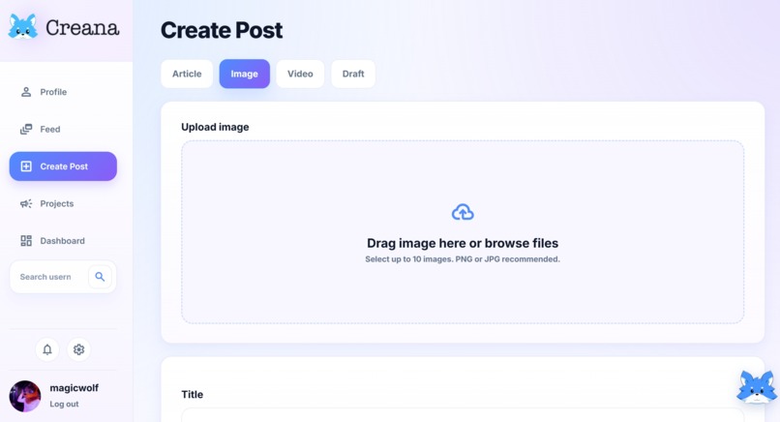Go to Profile in the sidebar
Screen dimensions: 780x422
pyautogui.click(x=63, y=92)
